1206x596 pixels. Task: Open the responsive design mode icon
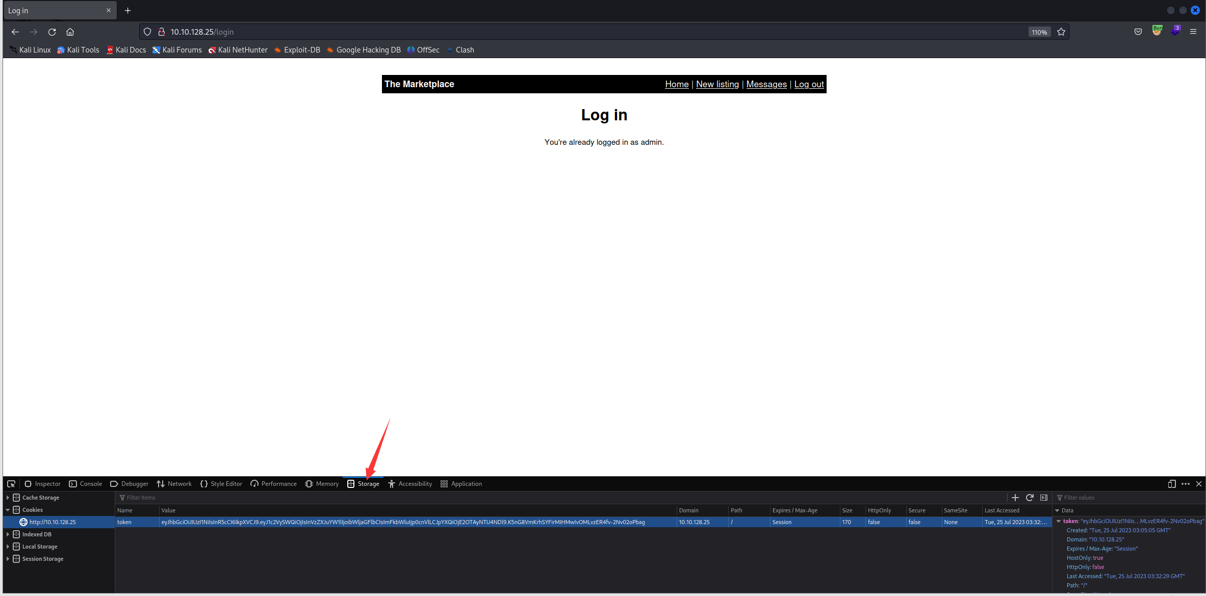point(1172,484)
